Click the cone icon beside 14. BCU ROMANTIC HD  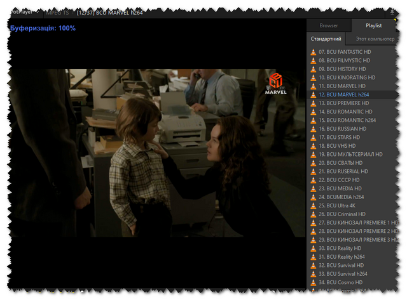pos(314,112)
